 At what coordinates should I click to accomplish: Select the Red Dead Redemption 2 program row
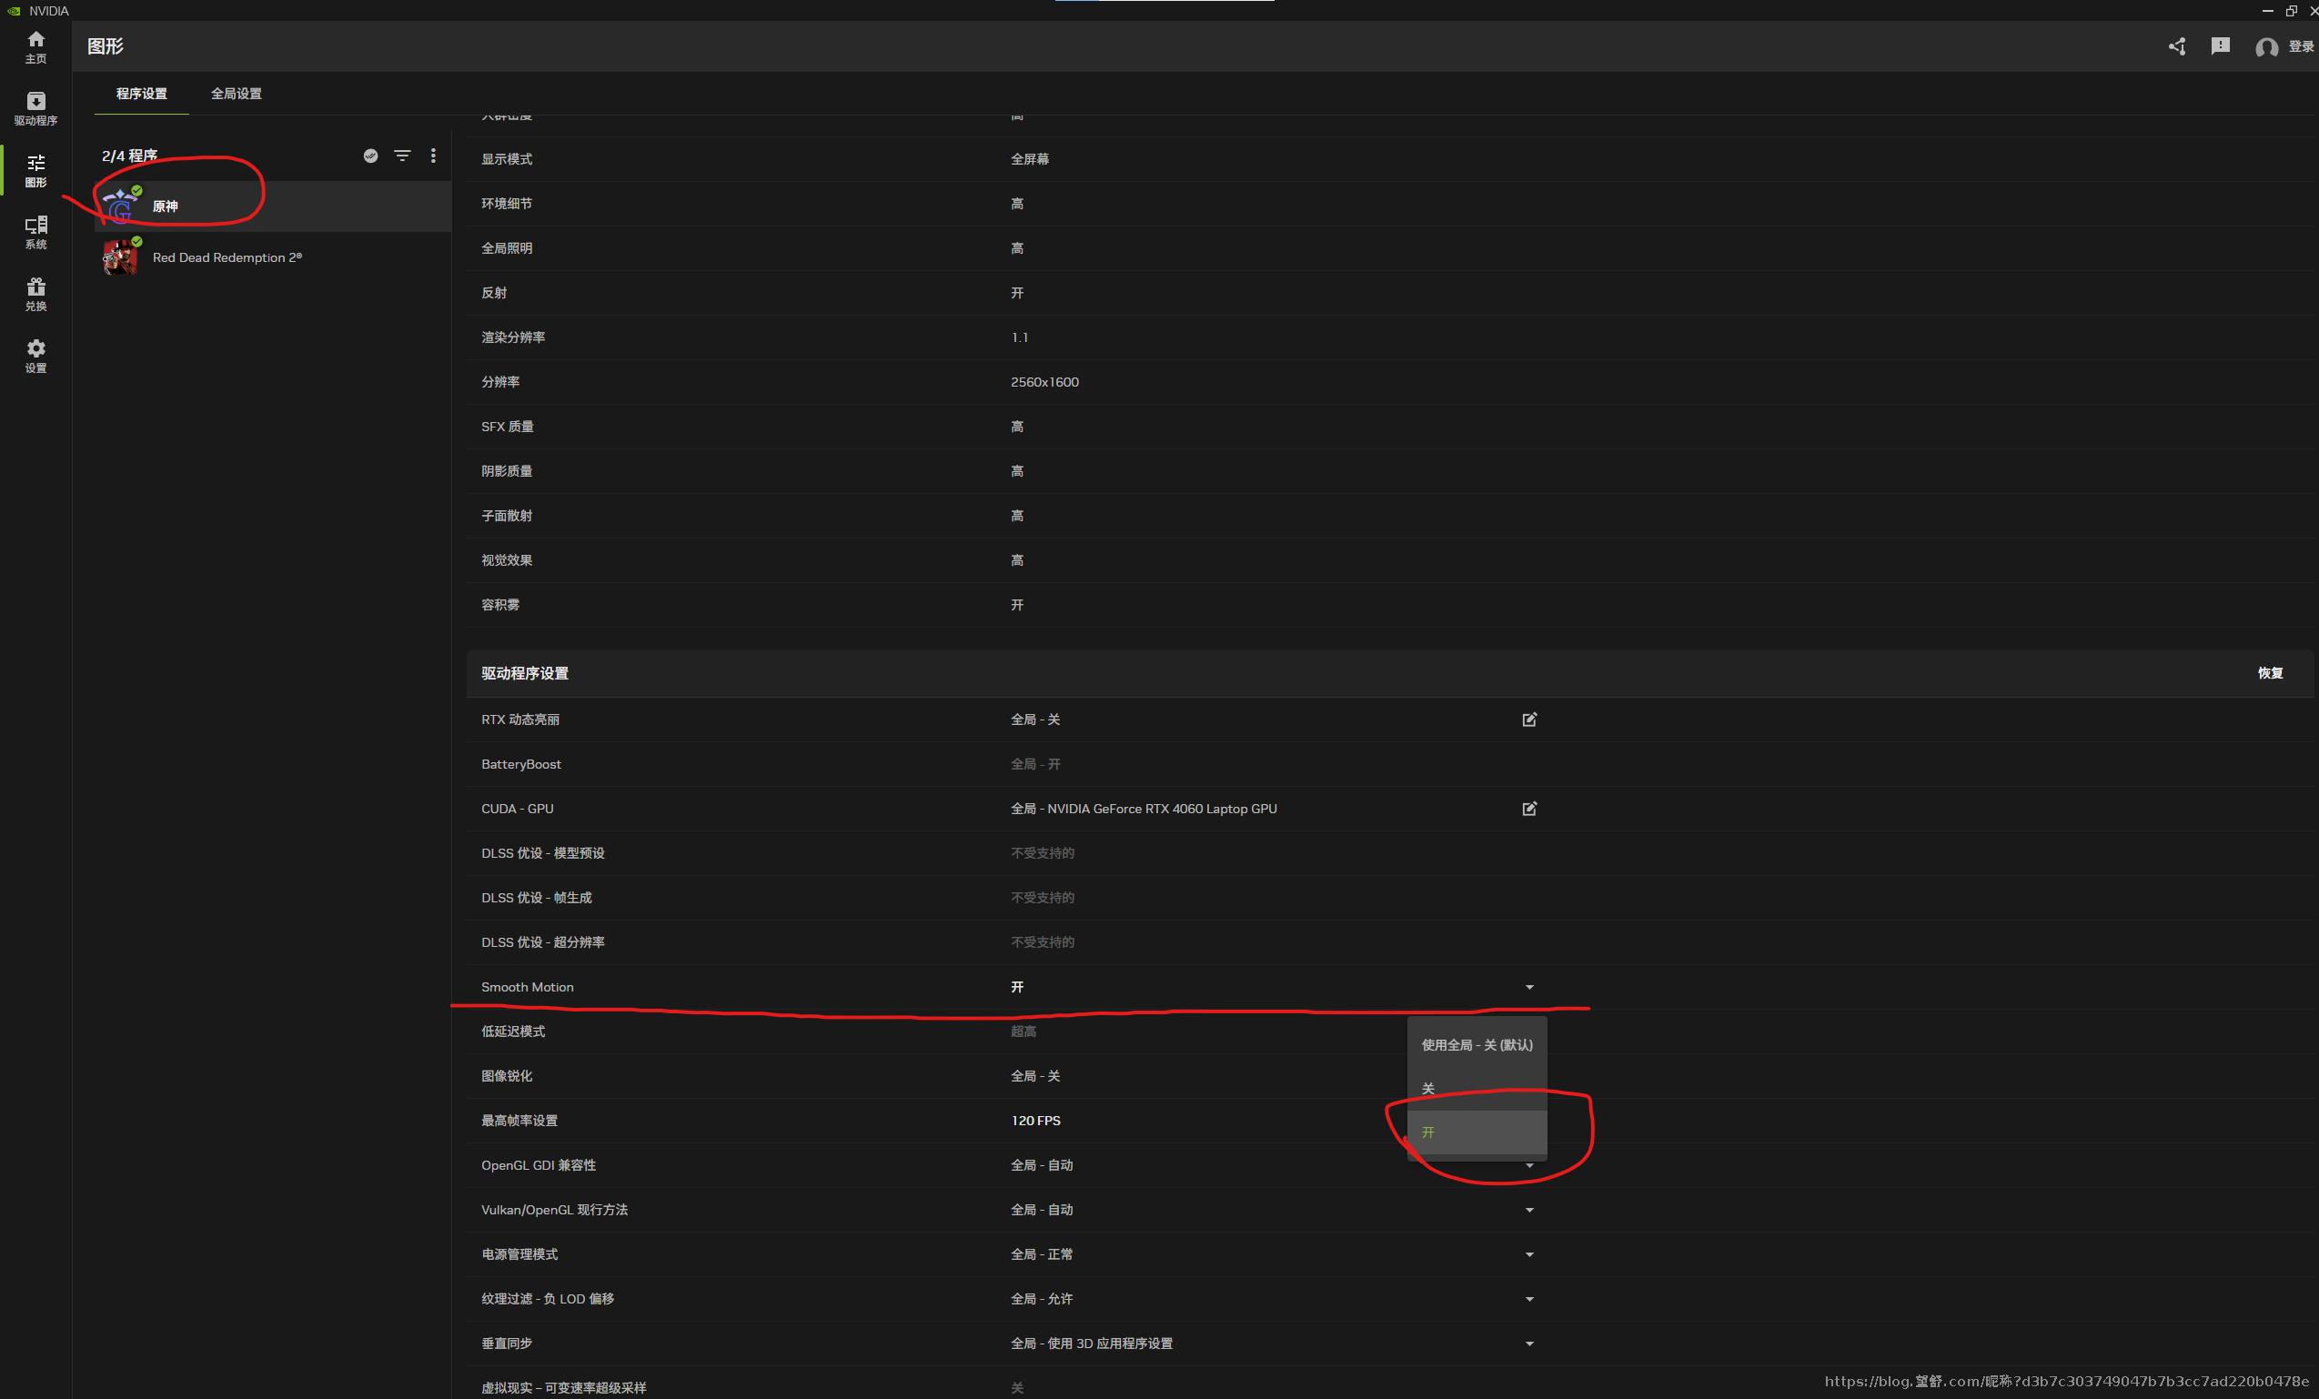click(x=273, y=257)
